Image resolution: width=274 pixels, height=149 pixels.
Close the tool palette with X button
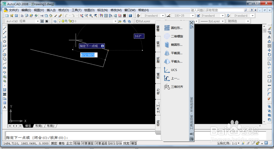[x=192, y=23]
